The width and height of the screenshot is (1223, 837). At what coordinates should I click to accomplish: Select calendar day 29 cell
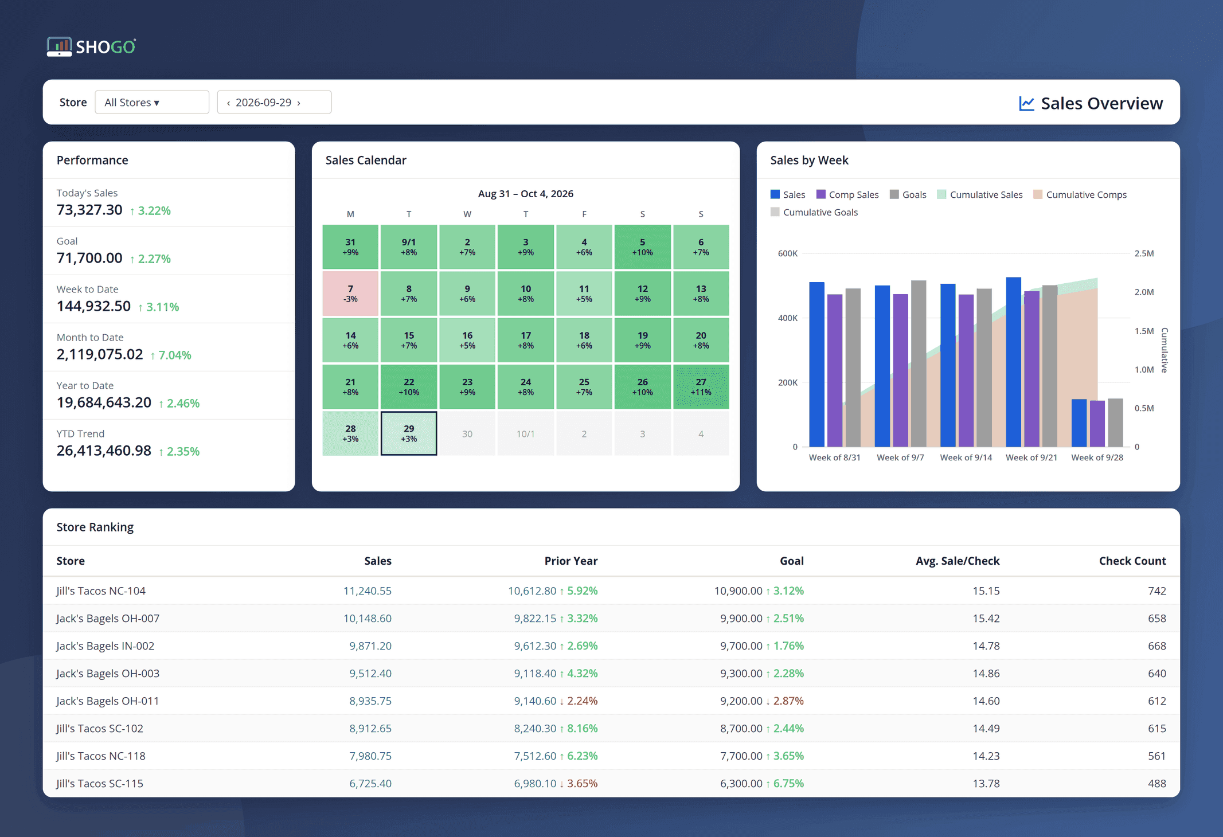409,433
